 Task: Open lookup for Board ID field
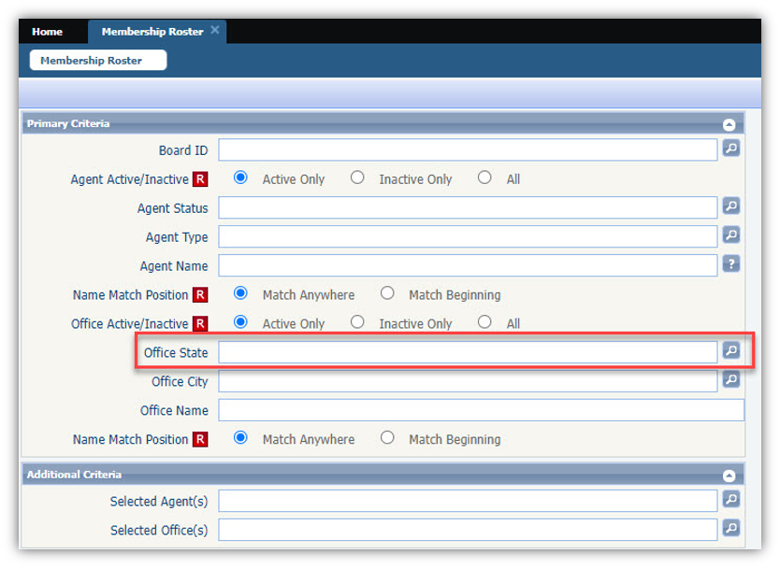point(730,149)
